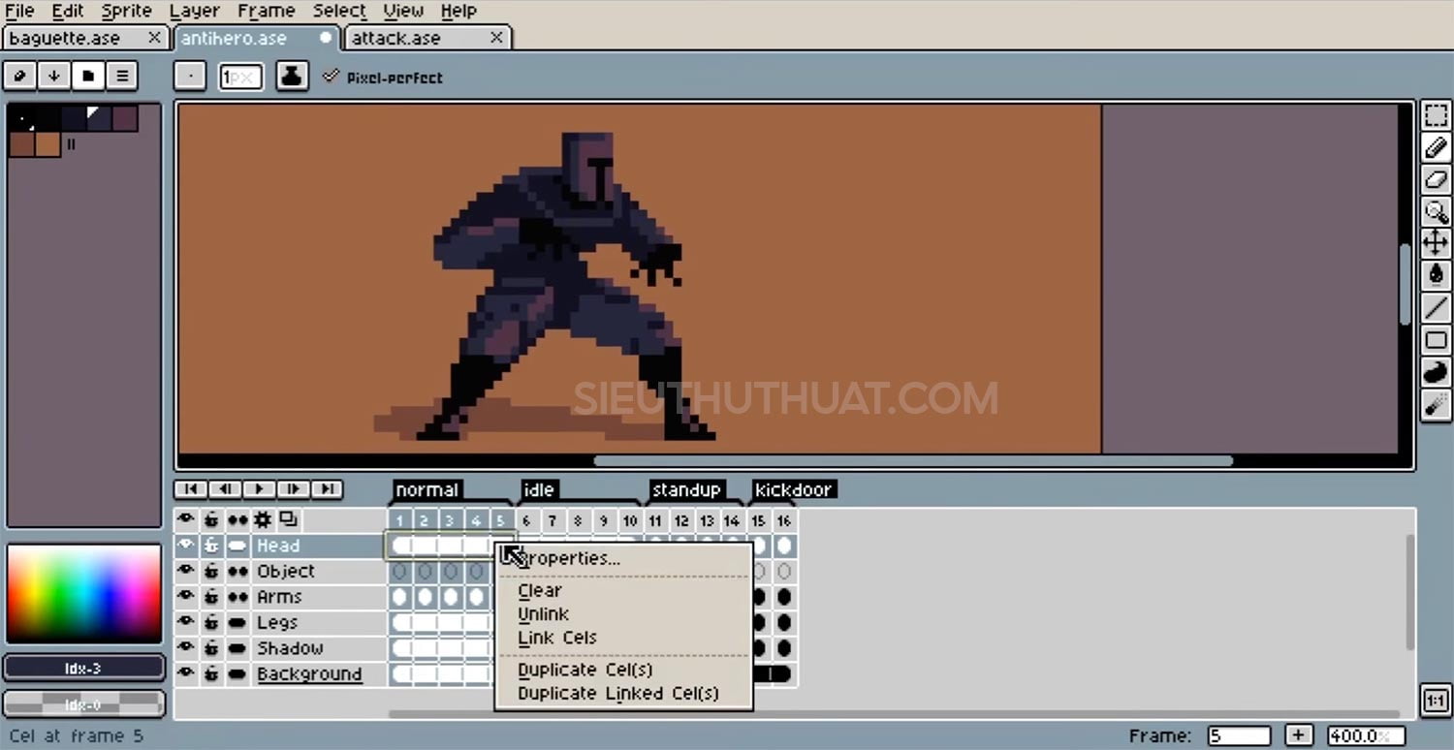Choose Link Cels from context menu
Screen dimensions: 1454x750
click(556, 638)
